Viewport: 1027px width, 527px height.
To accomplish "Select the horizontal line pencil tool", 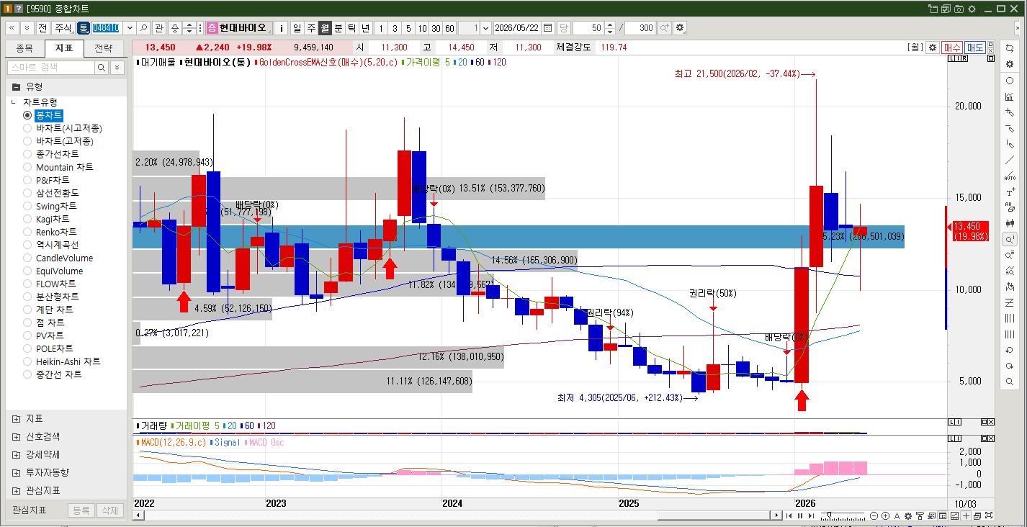I will pyautogui.click(x=1010, y=128).
